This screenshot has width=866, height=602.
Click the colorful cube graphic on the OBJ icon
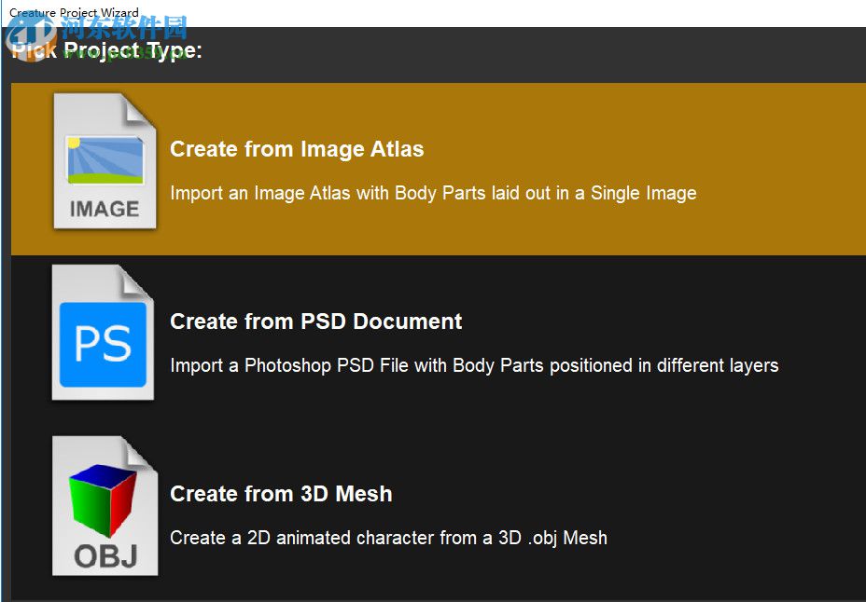101,499
